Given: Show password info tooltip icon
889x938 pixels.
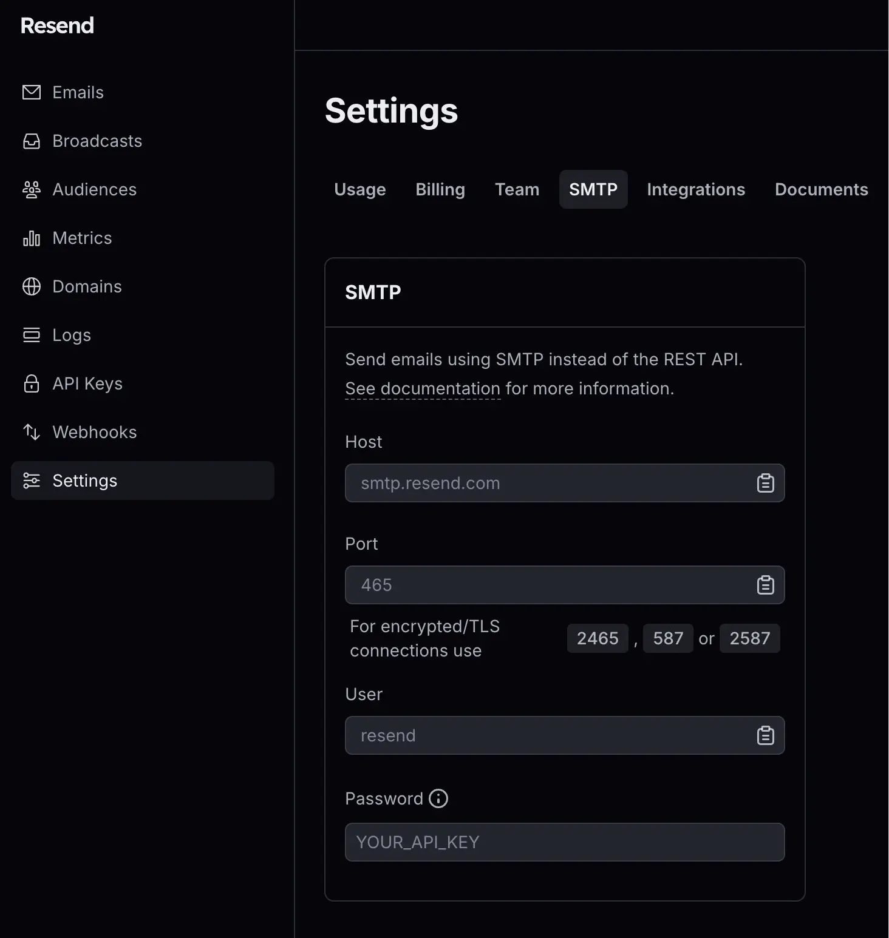Looking at the screenshot, I should [x=438, y=798].
